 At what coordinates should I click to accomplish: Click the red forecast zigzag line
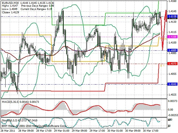164,30
